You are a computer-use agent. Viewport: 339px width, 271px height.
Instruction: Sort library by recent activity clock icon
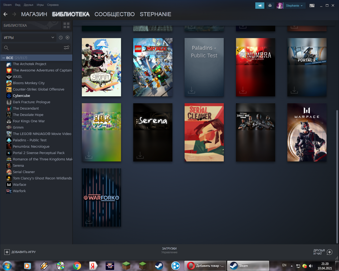tap(61, 38)
